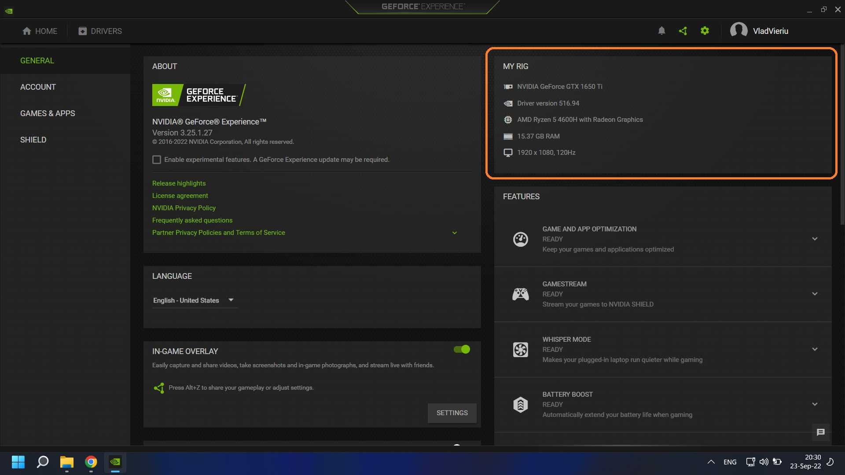The image size is (845, 475).
Task: Click the NVIDIA logo in title bar
Action: coord(9,11)
